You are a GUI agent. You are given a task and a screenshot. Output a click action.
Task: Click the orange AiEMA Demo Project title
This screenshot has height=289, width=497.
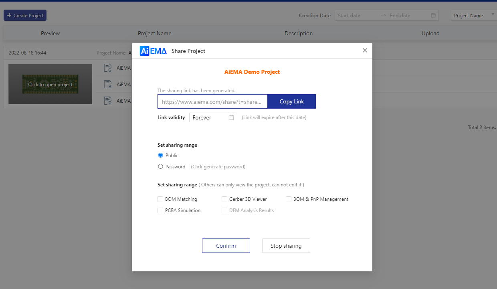[252, 72]
